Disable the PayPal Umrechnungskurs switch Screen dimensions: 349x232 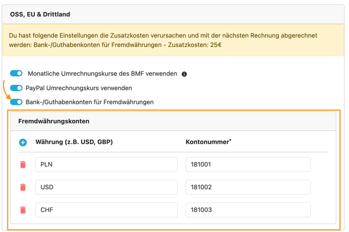coord(17,88)
